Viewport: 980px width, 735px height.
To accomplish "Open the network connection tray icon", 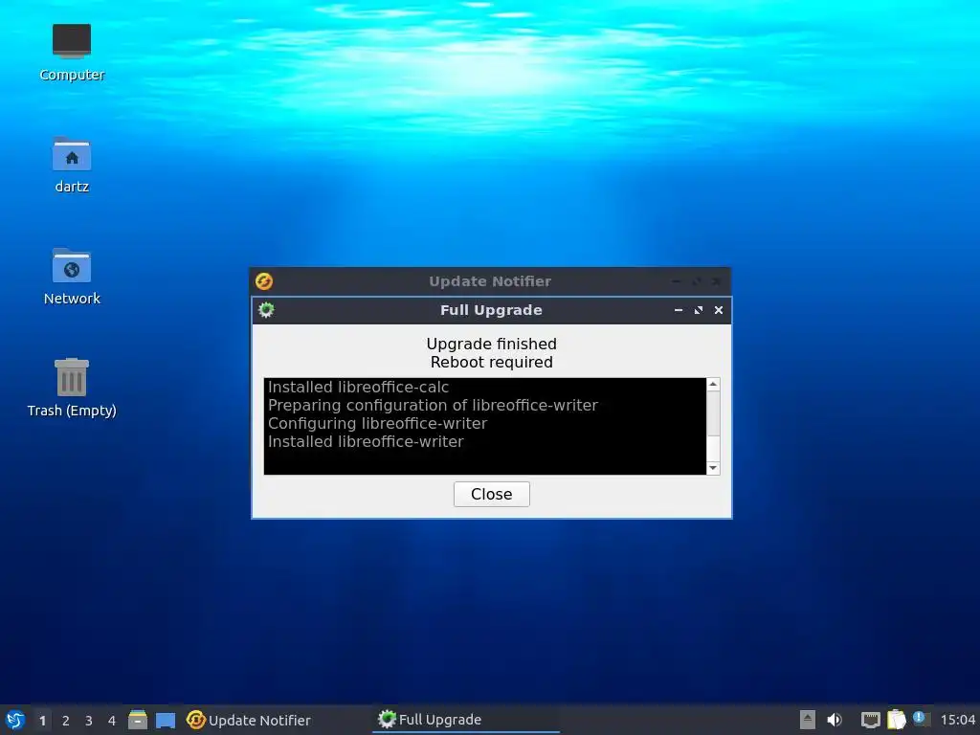I will 870,720.
